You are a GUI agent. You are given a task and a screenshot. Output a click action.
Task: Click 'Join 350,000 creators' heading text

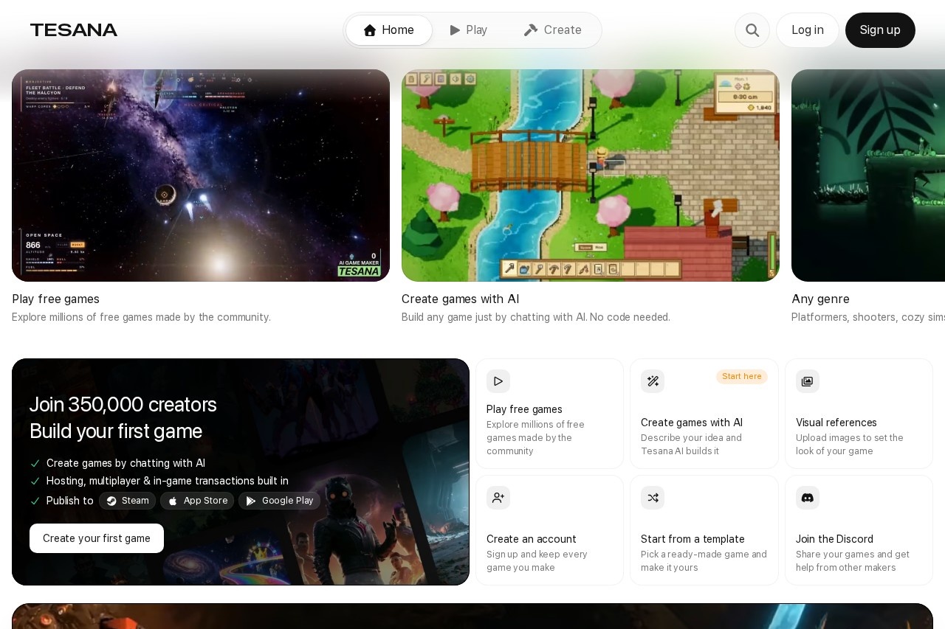pos(123,404)
